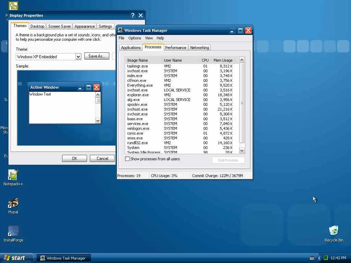
Task: Open the Settings tab in Display Properties
Action: coord(105,26)
